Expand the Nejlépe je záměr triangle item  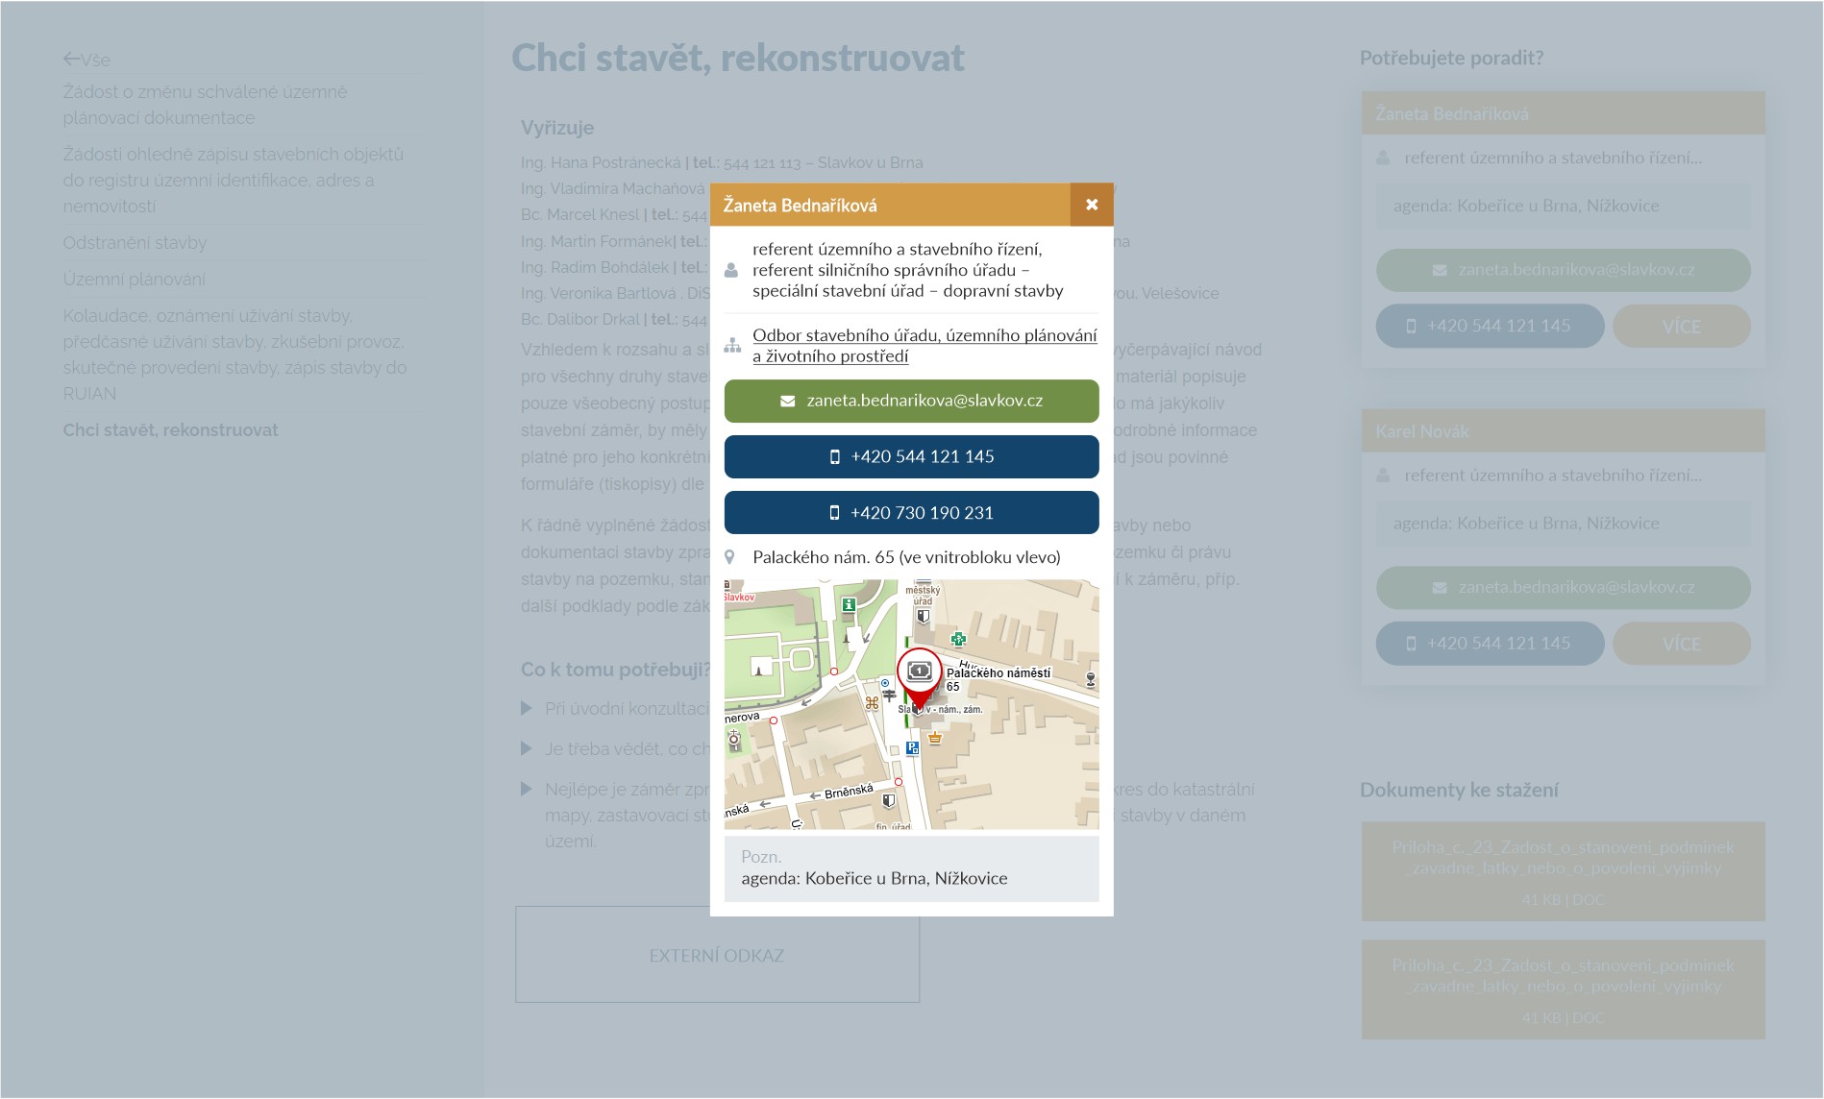(527, 789)
